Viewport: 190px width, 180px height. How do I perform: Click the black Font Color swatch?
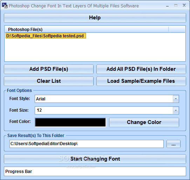(70, 122)
